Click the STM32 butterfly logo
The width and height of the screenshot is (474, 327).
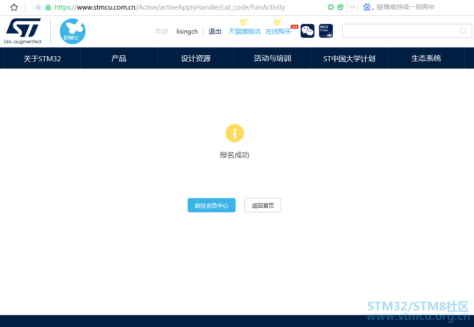[x=72, y=31]
